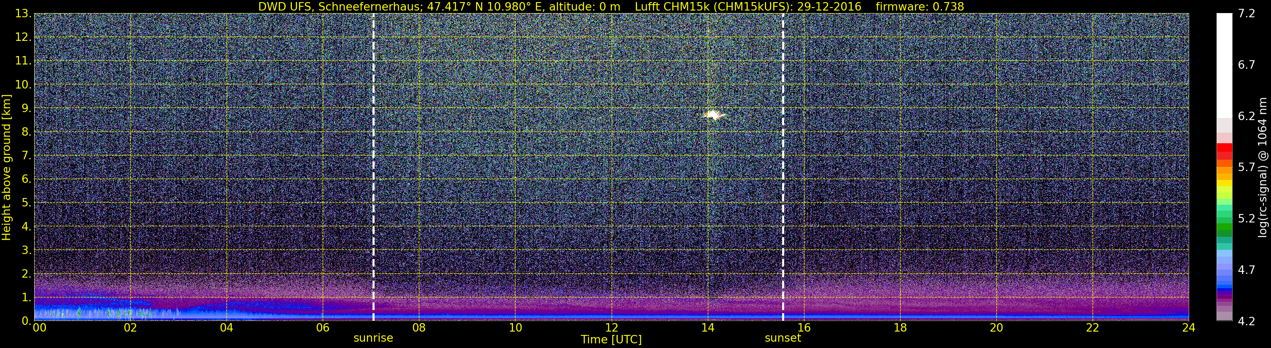Click the colorbar tick value 4.2

(1247, 321)
